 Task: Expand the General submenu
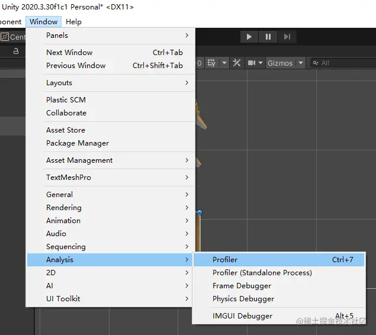[110, 194]
